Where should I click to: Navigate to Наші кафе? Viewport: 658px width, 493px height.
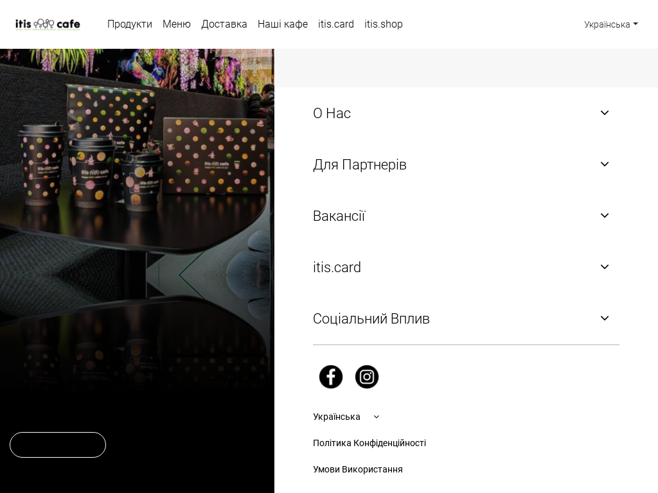tap(283, 24)
